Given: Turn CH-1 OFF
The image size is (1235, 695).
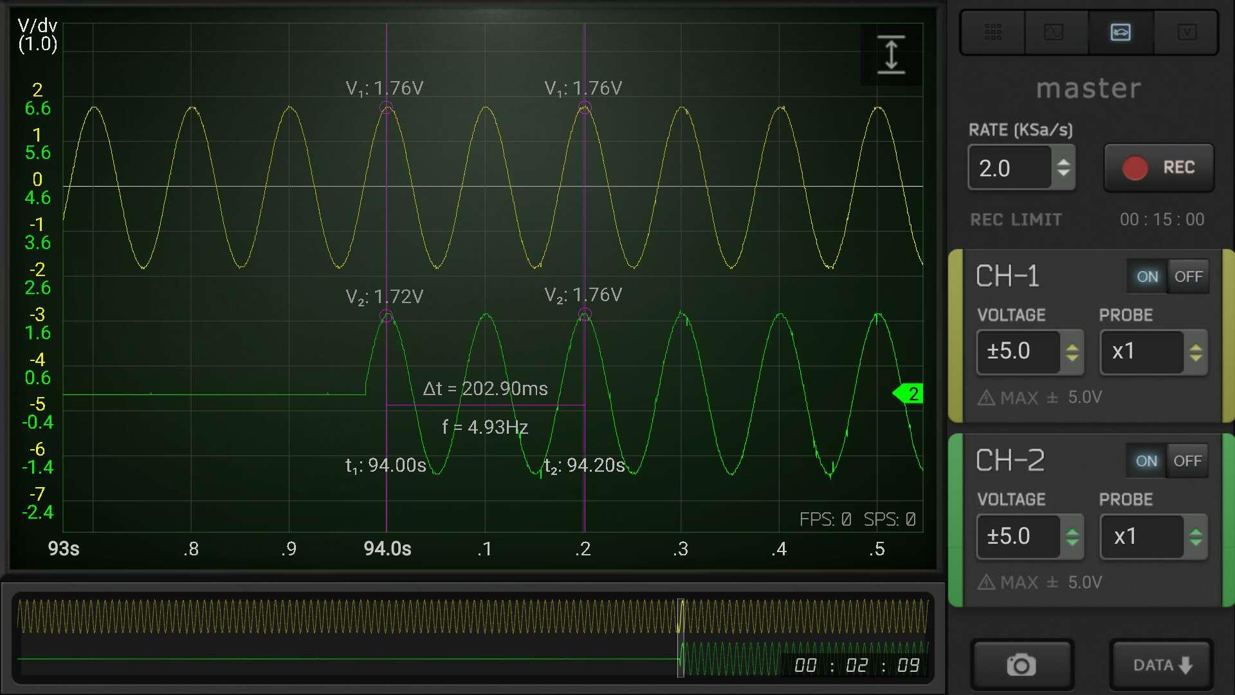Looking at the screenshot, I should point(1188,277).
